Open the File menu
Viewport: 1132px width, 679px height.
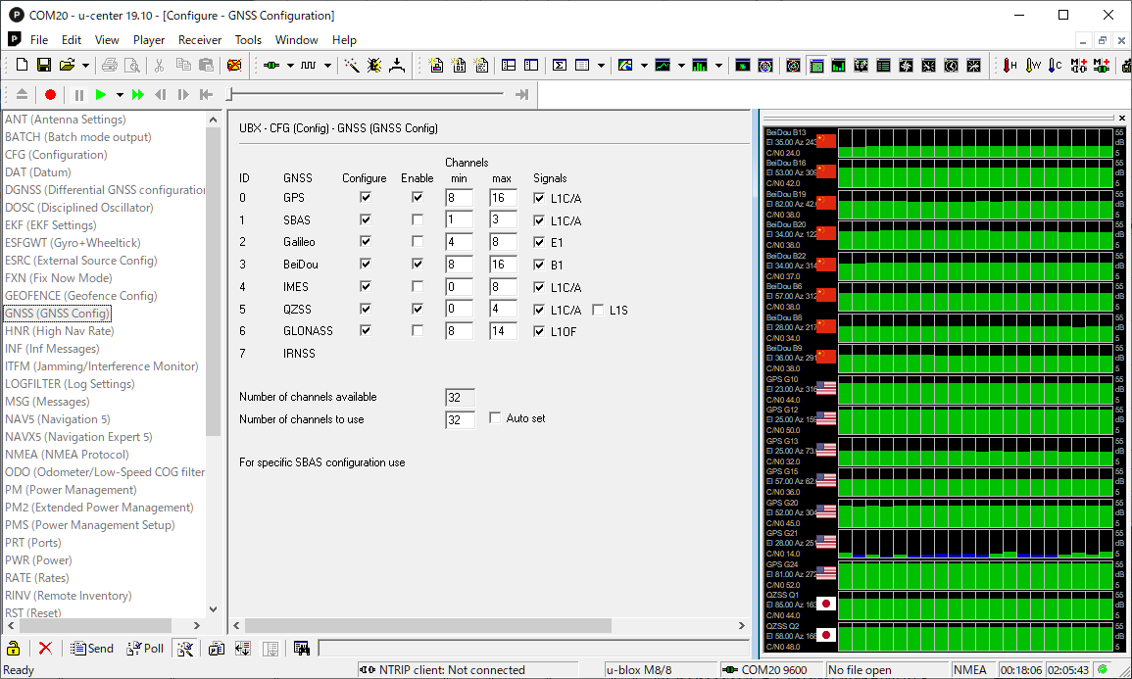click(39, 40)
